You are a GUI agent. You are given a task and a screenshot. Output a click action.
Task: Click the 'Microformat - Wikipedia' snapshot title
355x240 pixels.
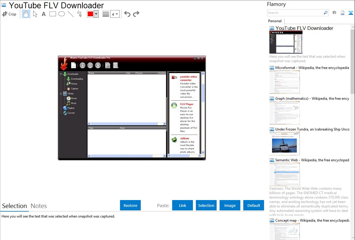(312, 68)
